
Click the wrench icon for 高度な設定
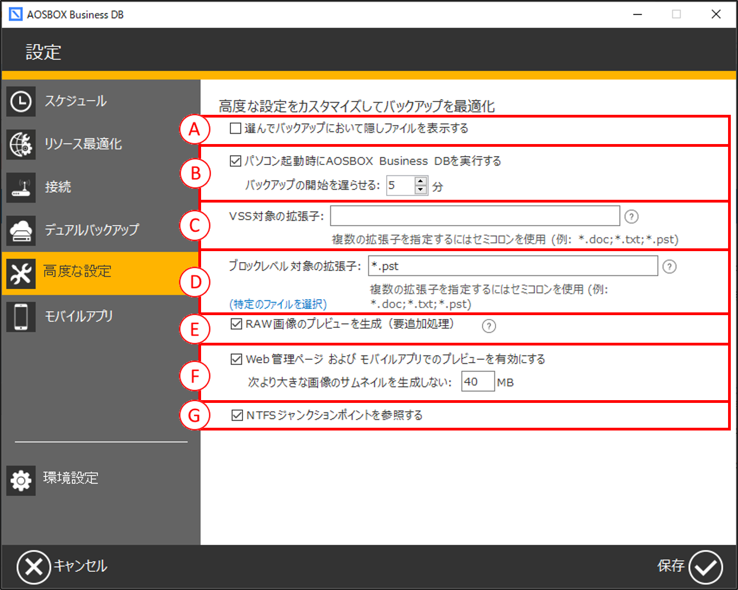(x=21, y=274)
